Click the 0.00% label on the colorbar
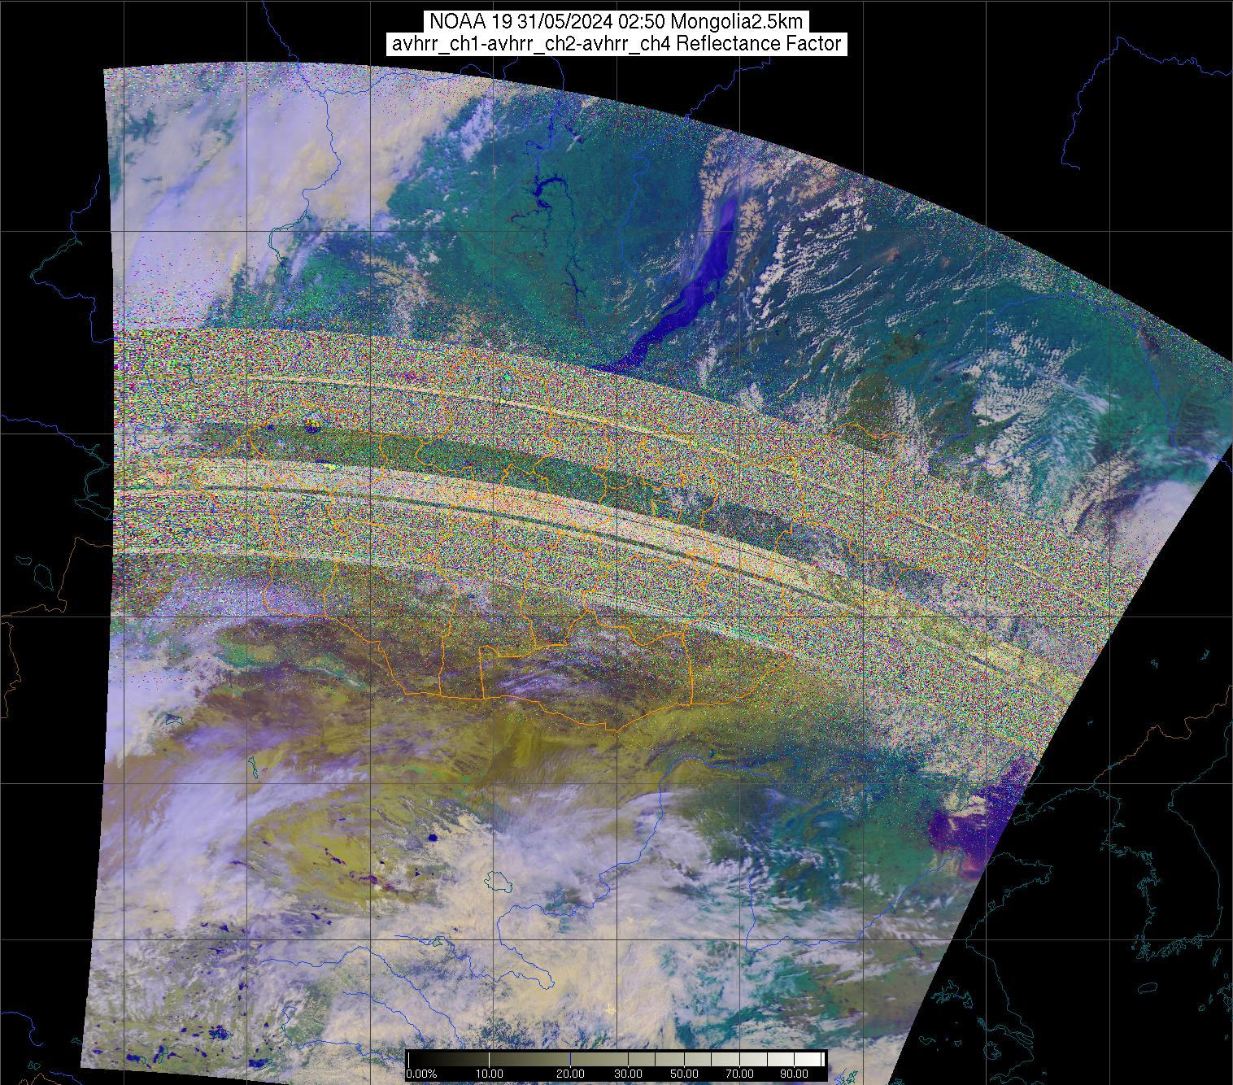Viewport: 1233px width, 1085px height. click(x=422, y=1074)
